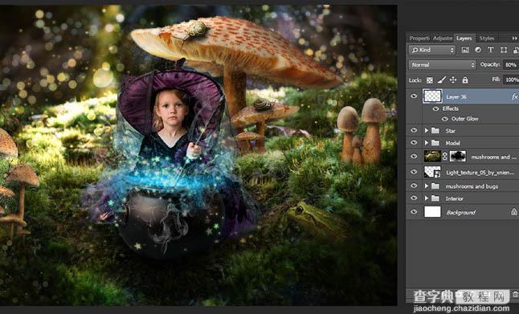Select 'Interior' group name
This screenshot has height=314, width=519.
click(454, 199)
